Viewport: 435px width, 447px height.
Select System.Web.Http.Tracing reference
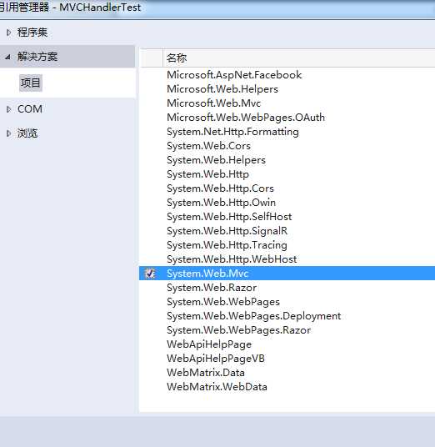(x=227, y=245)
